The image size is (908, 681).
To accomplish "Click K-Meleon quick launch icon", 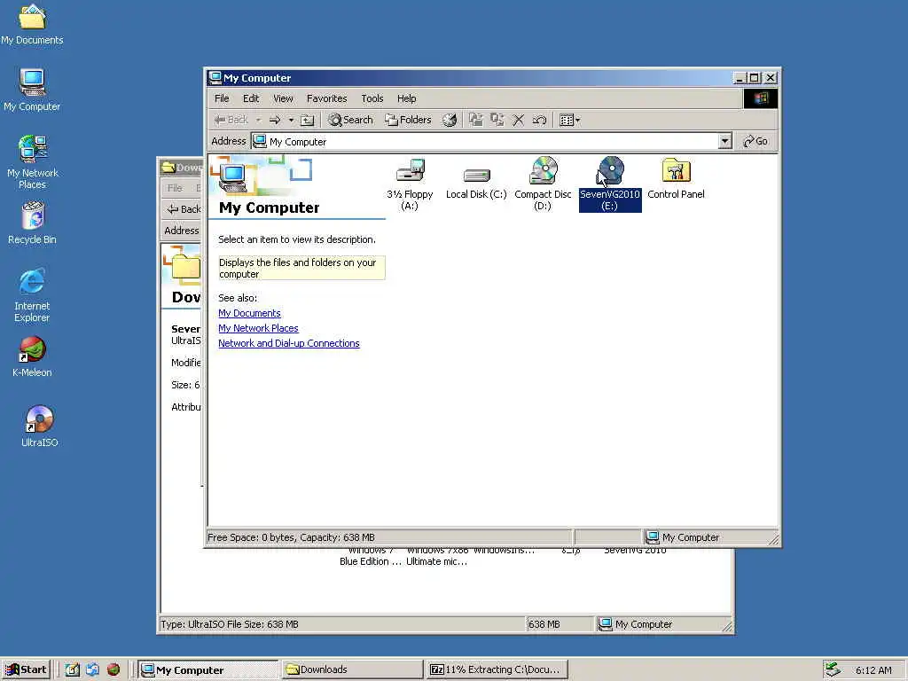I will (x=113, y=669).
